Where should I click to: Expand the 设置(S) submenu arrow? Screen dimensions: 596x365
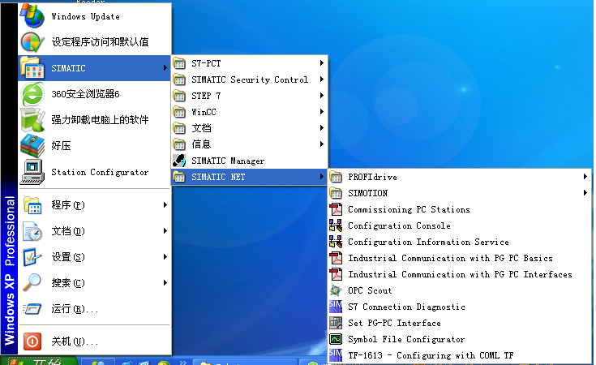[165, 257]
